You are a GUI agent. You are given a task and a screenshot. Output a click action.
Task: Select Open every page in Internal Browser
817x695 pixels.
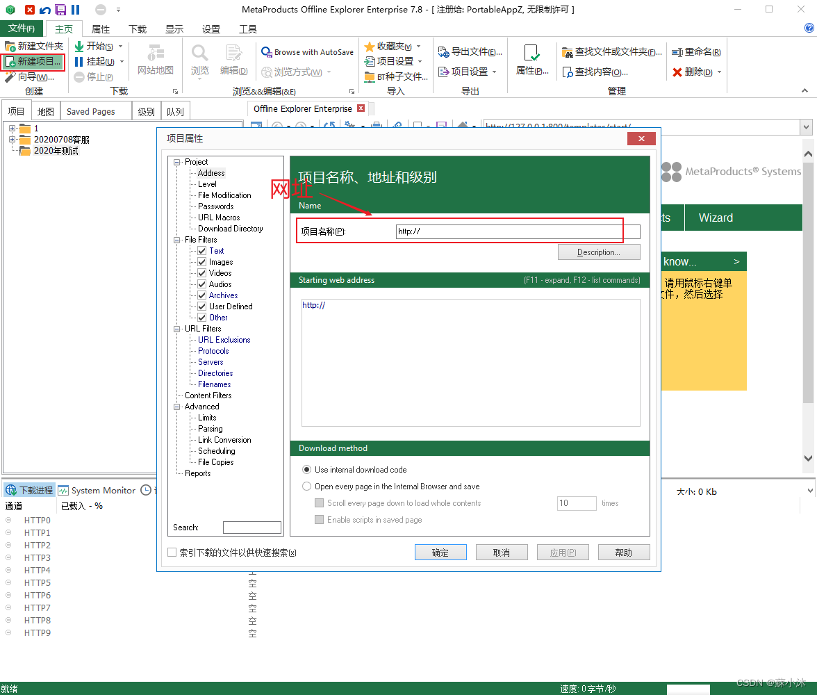307,486
